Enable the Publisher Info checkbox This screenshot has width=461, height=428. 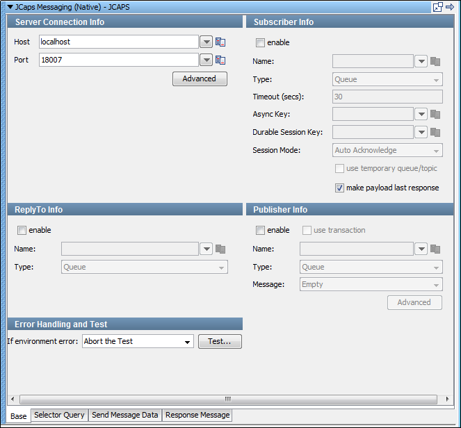pos(261,230)
